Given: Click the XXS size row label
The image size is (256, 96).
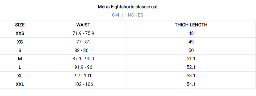Looking at the screenshot, I should [x=20, y=33].
